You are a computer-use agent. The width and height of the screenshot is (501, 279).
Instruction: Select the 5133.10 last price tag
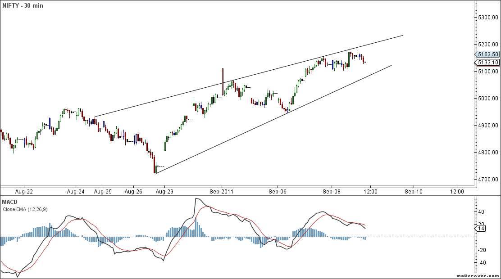coord(488,63)
